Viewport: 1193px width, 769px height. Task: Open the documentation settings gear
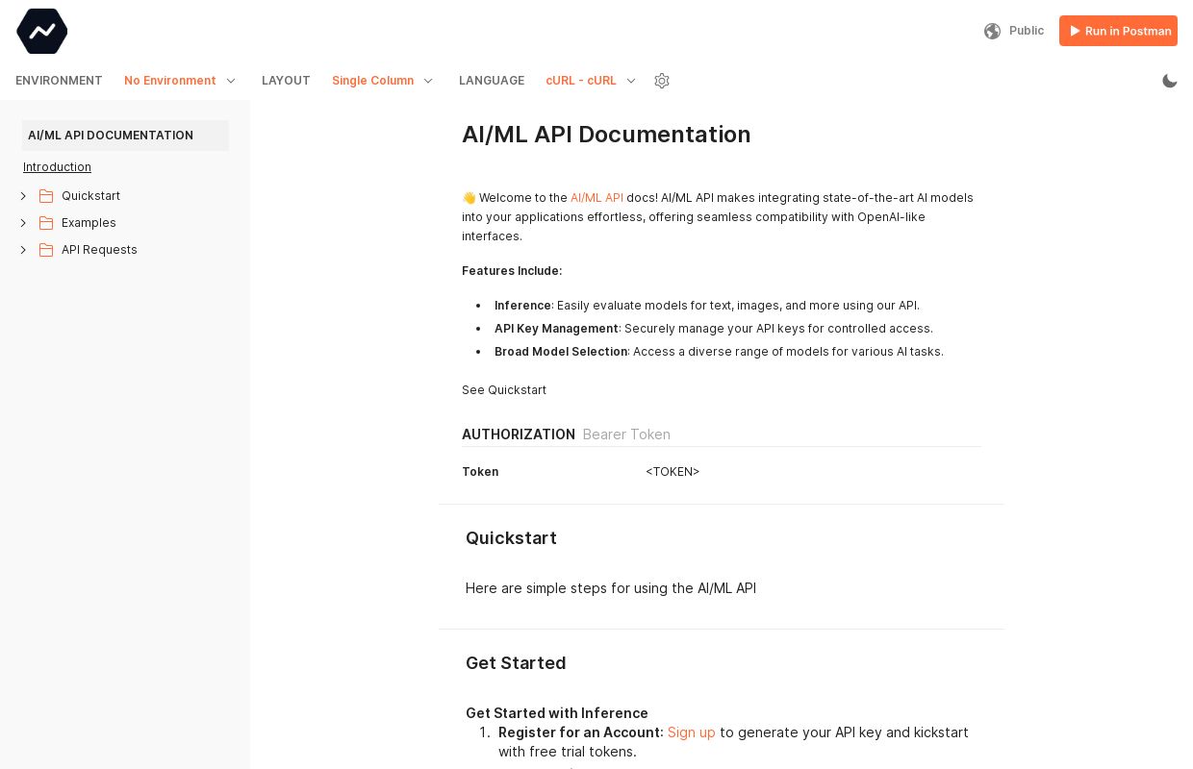point(662,81)
